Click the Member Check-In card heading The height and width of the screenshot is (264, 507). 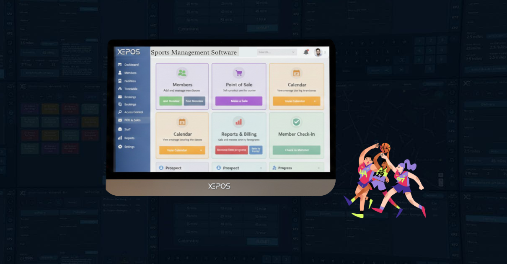coord(296,134)
